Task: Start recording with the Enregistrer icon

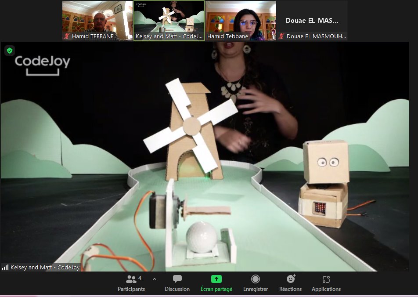Action: (256, 279)
